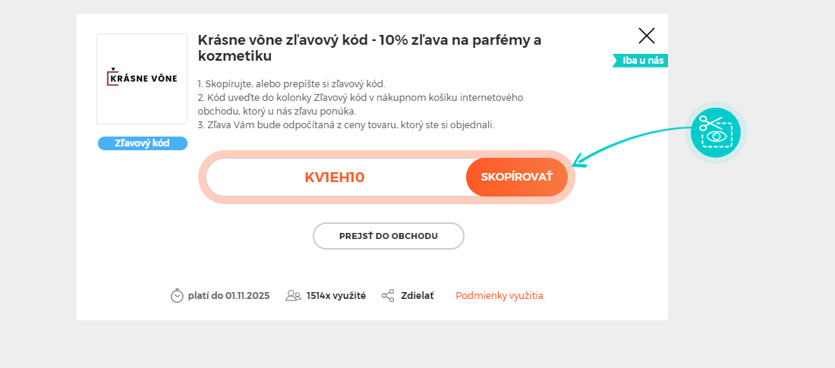This screenshot has width=835, height=368.
Task: Close the coupon popup with the X
Action: click(647, 36)
